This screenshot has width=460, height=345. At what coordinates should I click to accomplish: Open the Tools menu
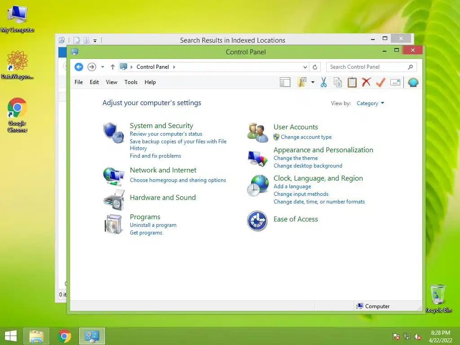click(x=131, y=82)
